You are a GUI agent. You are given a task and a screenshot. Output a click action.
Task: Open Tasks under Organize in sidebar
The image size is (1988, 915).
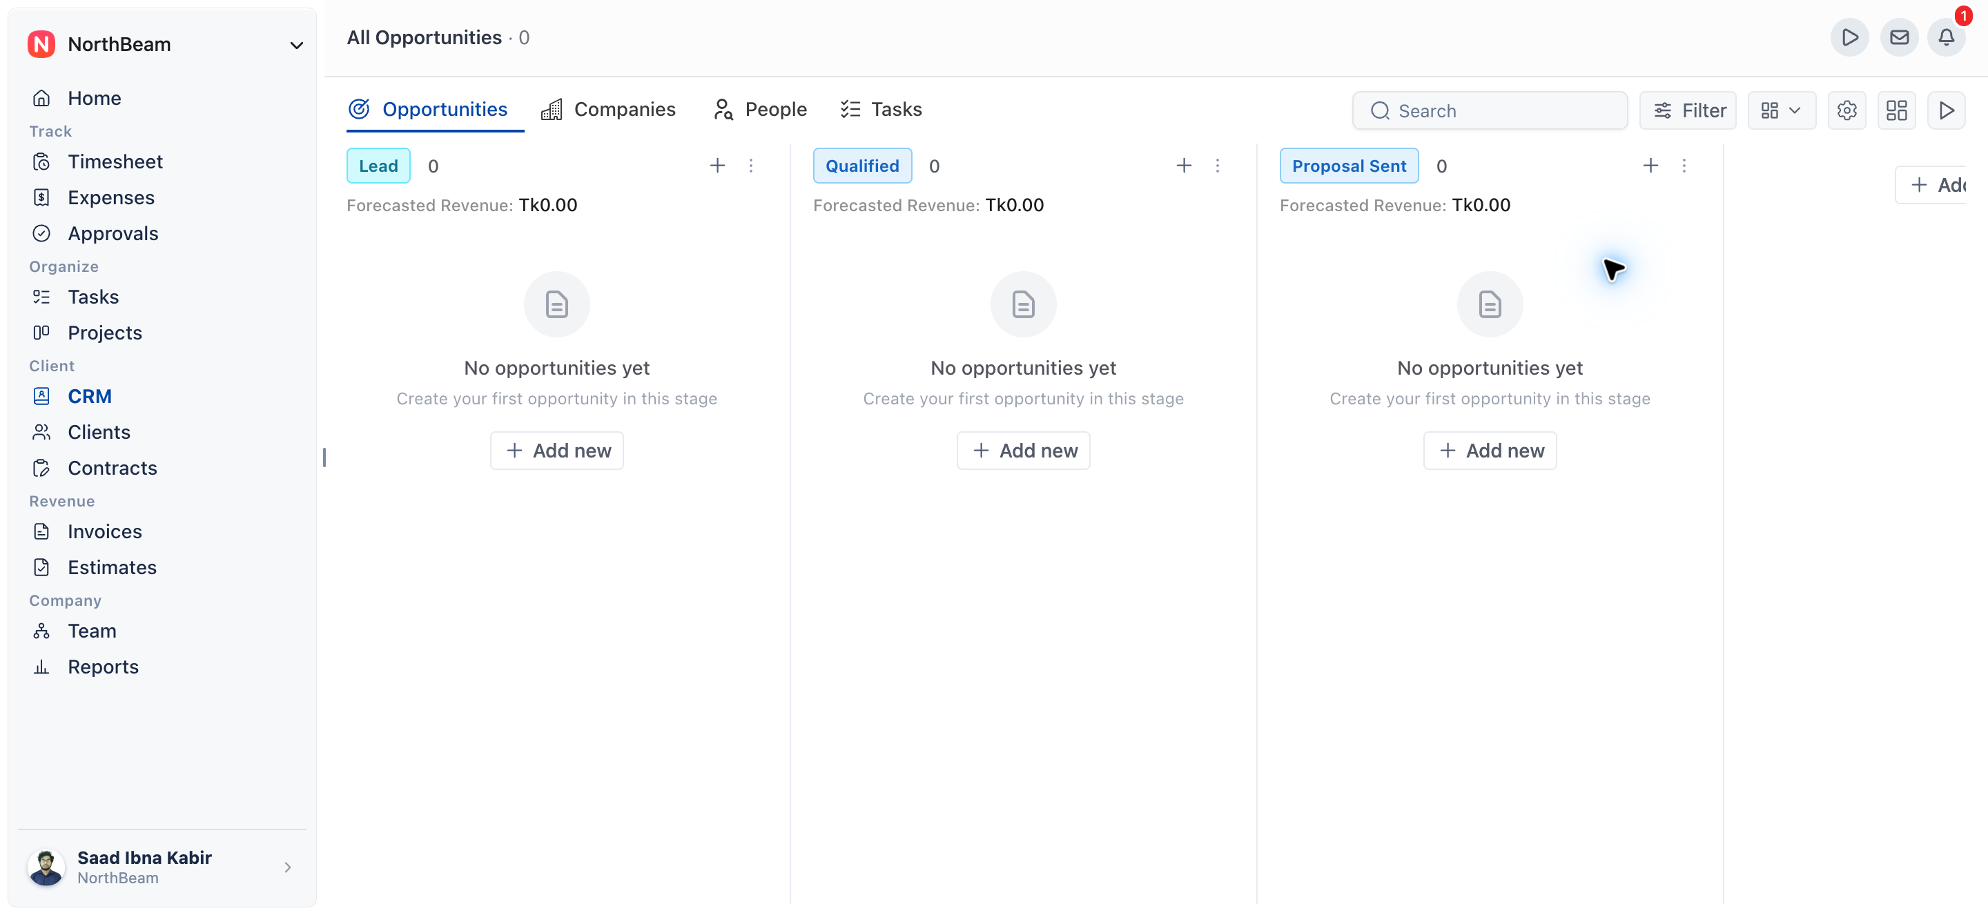point(92,297)
